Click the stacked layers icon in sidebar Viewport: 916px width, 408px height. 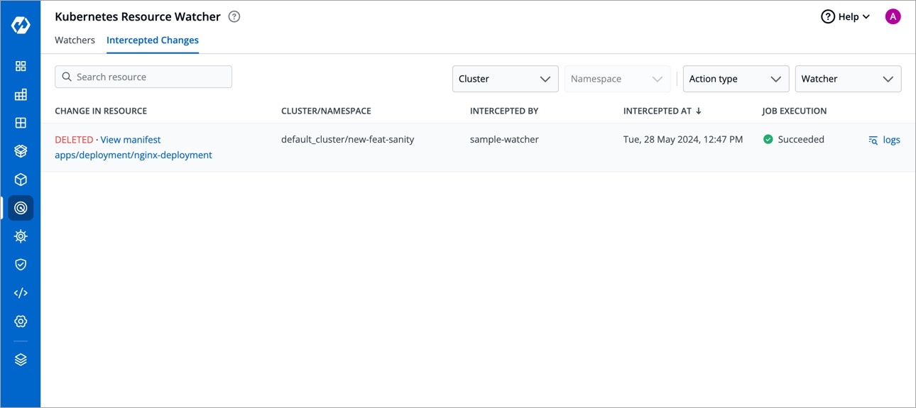tap(21, 360)
